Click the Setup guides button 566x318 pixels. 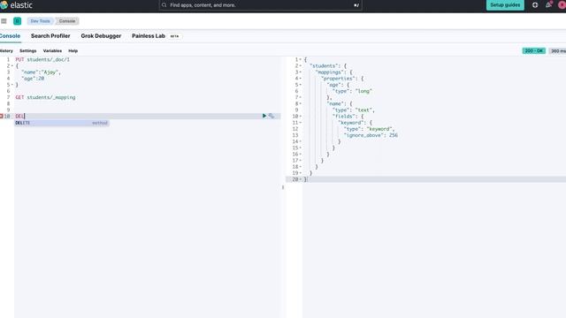505,5
